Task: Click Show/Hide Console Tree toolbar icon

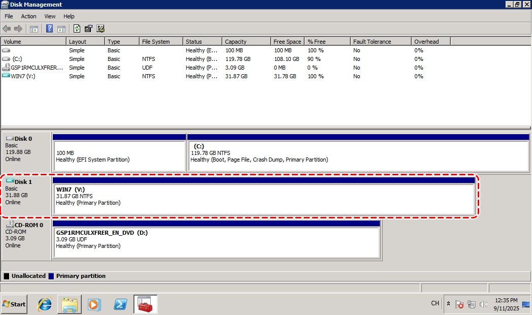Action: [34, 28]
